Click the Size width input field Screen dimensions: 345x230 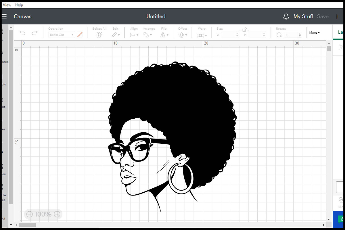(228, 35)
